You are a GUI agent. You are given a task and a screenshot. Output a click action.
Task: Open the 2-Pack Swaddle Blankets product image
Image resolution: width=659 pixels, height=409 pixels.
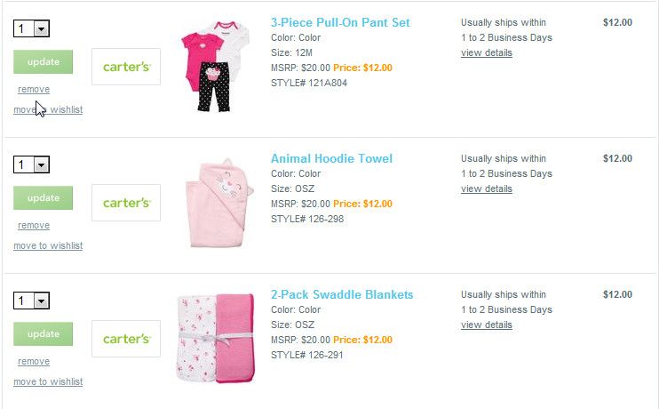pos(215,339)
